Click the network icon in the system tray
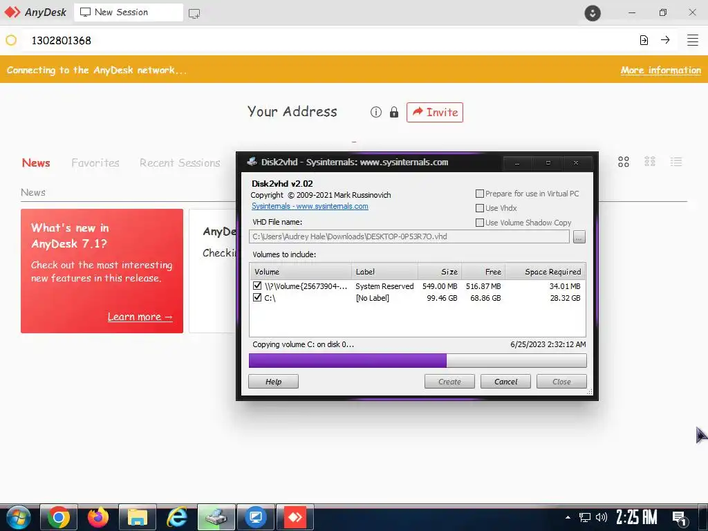 coord(585,517)
